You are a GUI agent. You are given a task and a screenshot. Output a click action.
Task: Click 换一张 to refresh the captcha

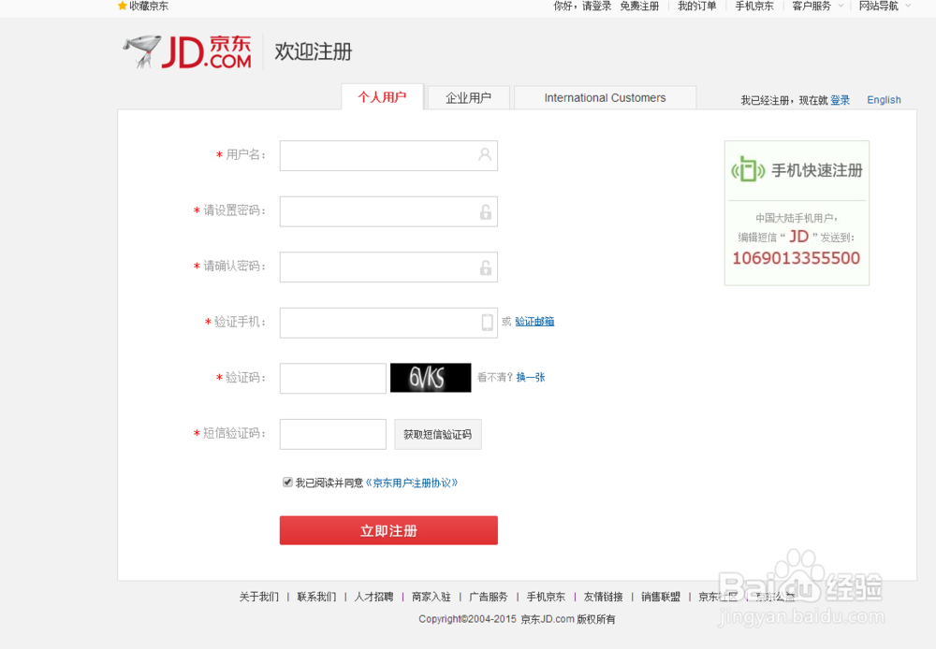[529, 377]
